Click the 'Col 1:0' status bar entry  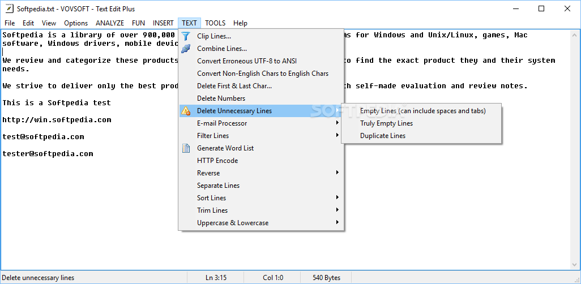tap(273, 278)
